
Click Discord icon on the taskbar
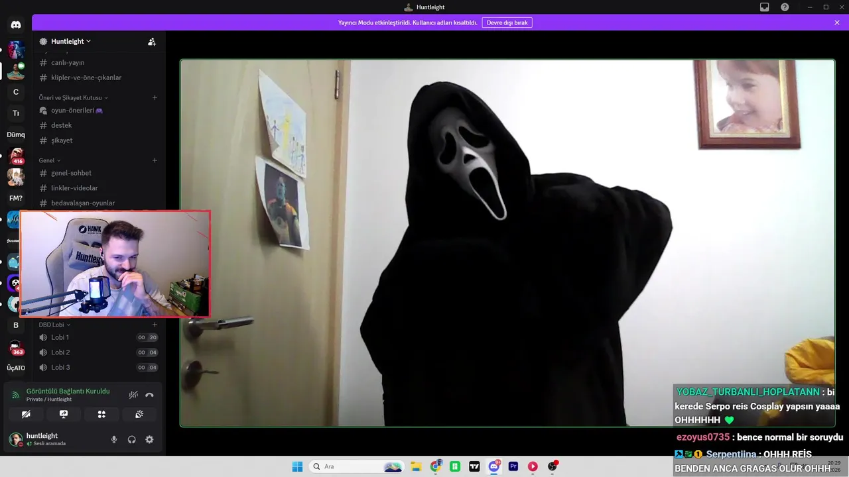493,466
